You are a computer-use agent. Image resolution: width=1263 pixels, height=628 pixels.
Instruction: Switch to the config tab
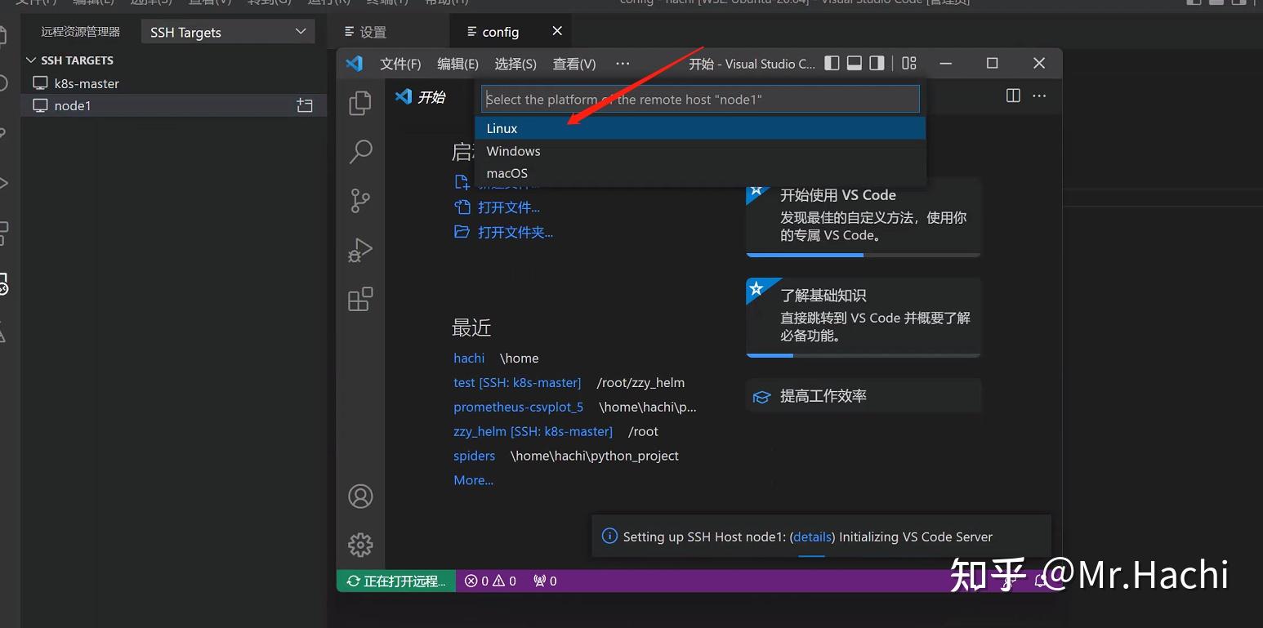tap(500, 31)
